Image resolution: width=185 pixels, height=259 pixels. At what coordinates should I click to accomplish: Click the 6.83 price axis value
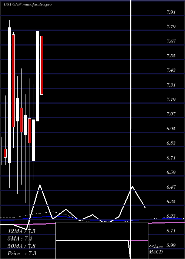pos(171,143)
